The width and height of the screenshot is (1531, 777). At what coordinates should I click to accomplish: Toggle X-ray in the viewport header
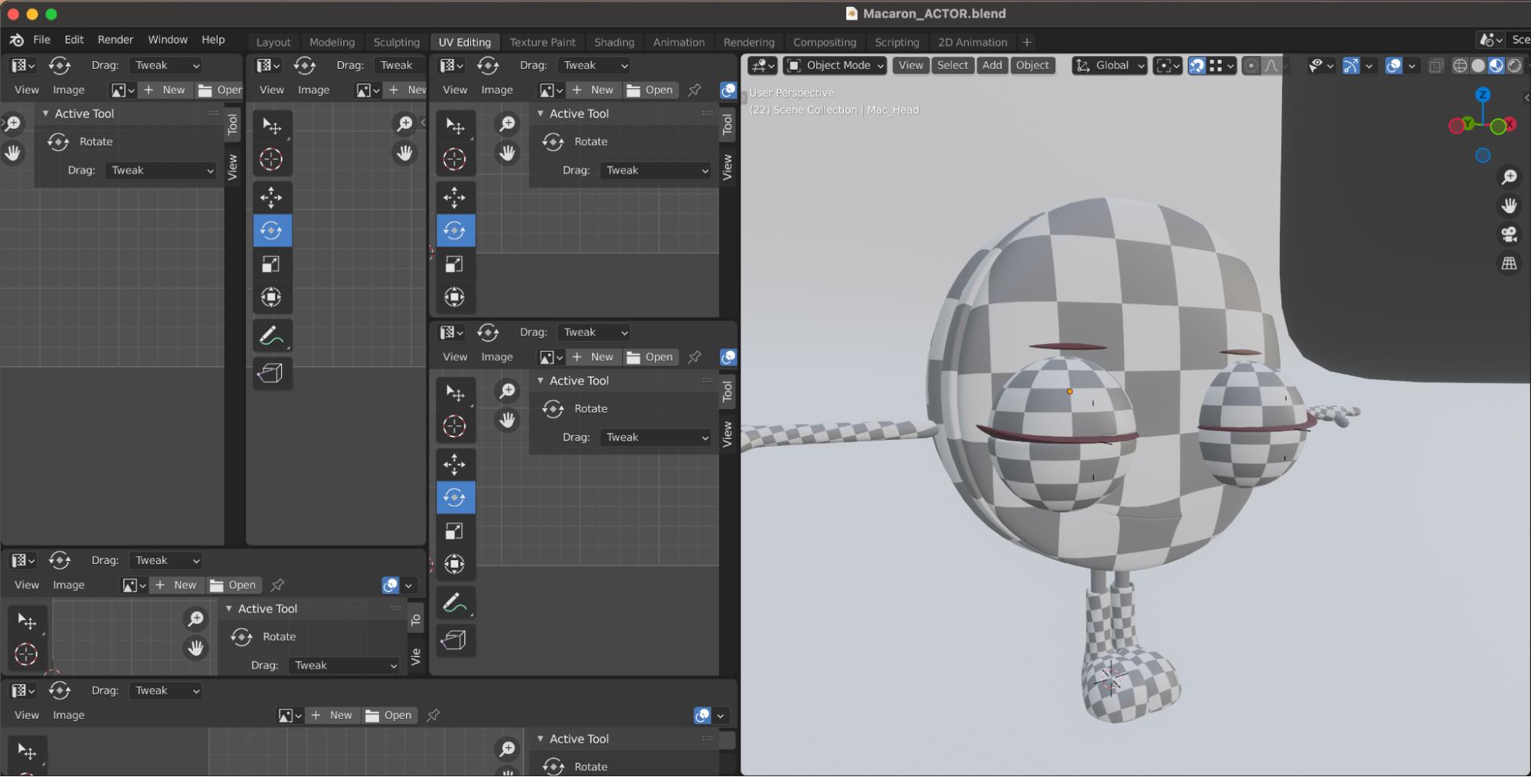(x=1436, y=66)
